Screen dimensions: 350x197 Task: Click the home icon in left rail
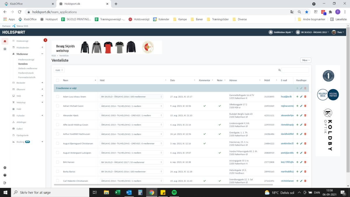point(5,41)
